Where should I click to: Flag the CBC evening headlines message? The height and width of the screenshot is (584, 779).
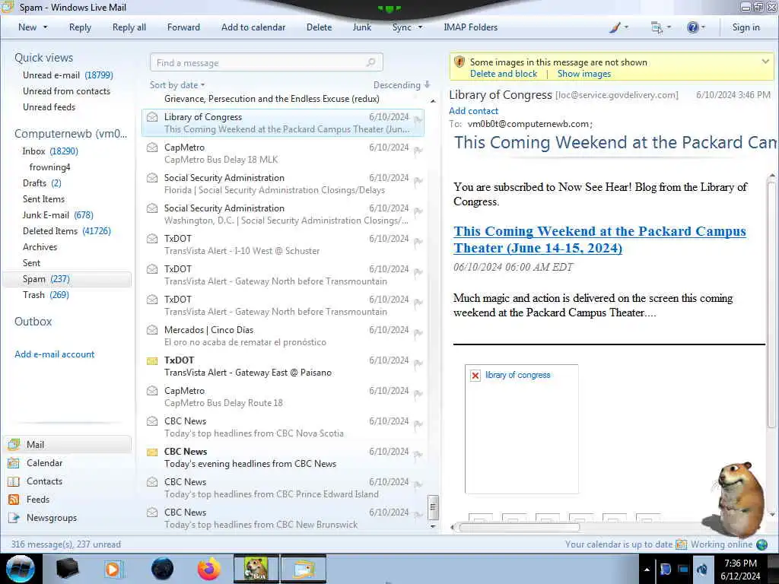418,455
